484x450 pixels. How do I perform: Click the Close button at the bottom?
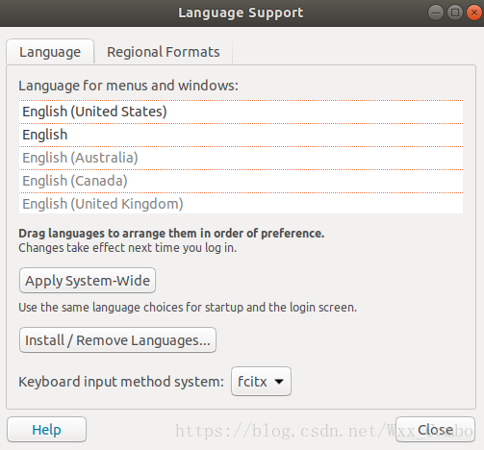click(435, 430)
